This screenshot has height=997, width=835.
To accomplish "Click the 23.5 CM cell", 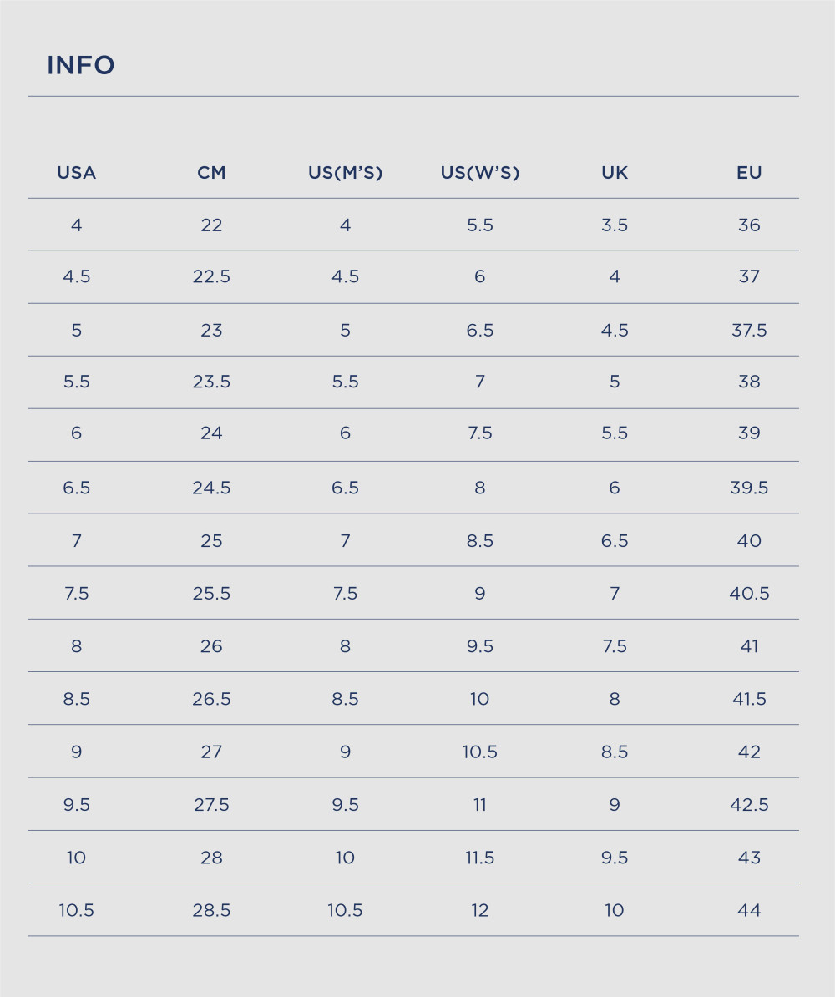I will pos(211,382).
